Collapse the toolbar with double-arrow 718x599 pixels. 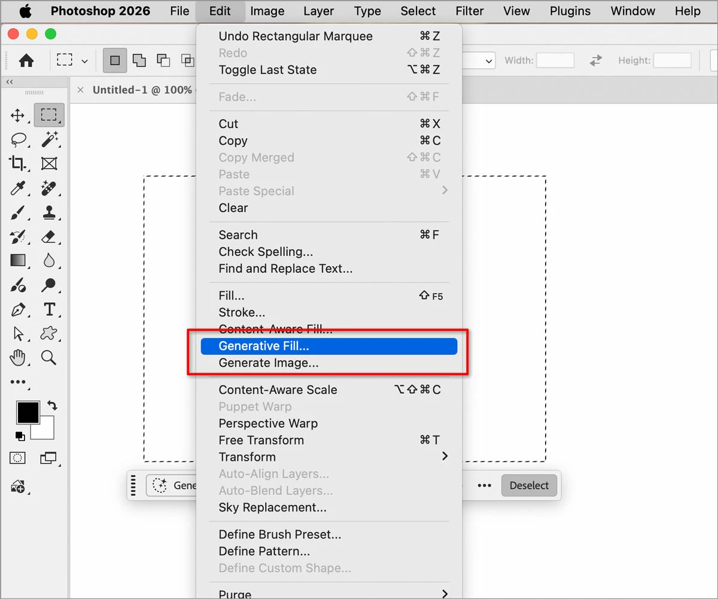(x=10, y=81)
